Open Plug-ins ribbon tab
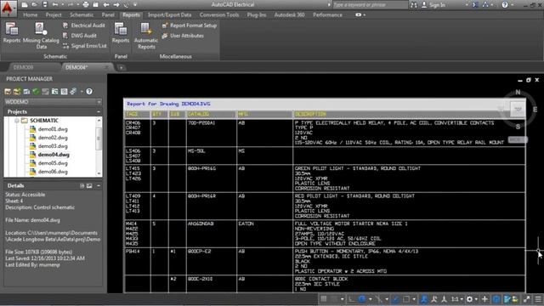The height and width of the screenshot is (306, 544). pos(257,15)
